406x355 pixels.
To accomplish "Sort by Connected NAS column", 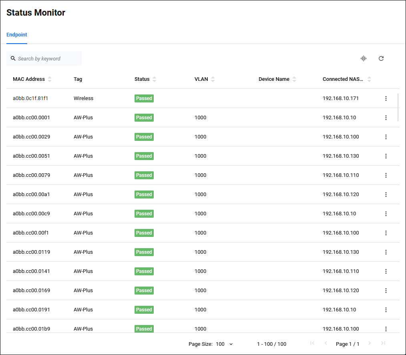I will click(x=369, y=79).
